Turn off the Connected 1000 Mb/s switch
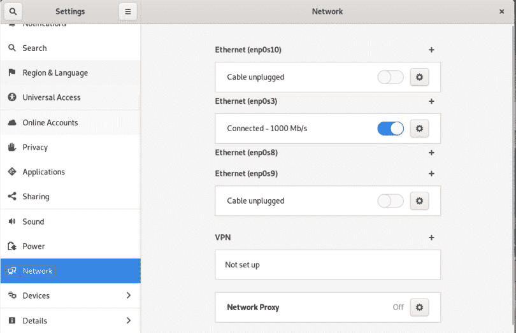The image size is (516, 333). click(391, 129)
